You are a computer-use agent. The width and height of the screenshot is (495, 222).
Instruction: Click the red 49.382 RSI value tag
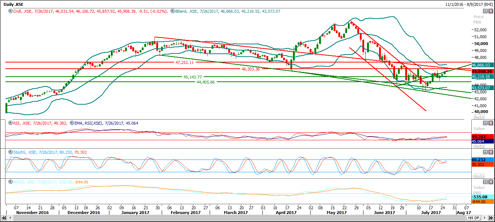click(x=483, y=136)
